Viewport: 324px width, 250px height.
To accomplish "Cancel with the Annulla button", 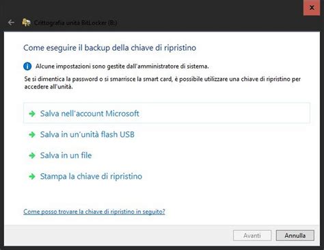I will pyautogui.click(x=295, y=236).
